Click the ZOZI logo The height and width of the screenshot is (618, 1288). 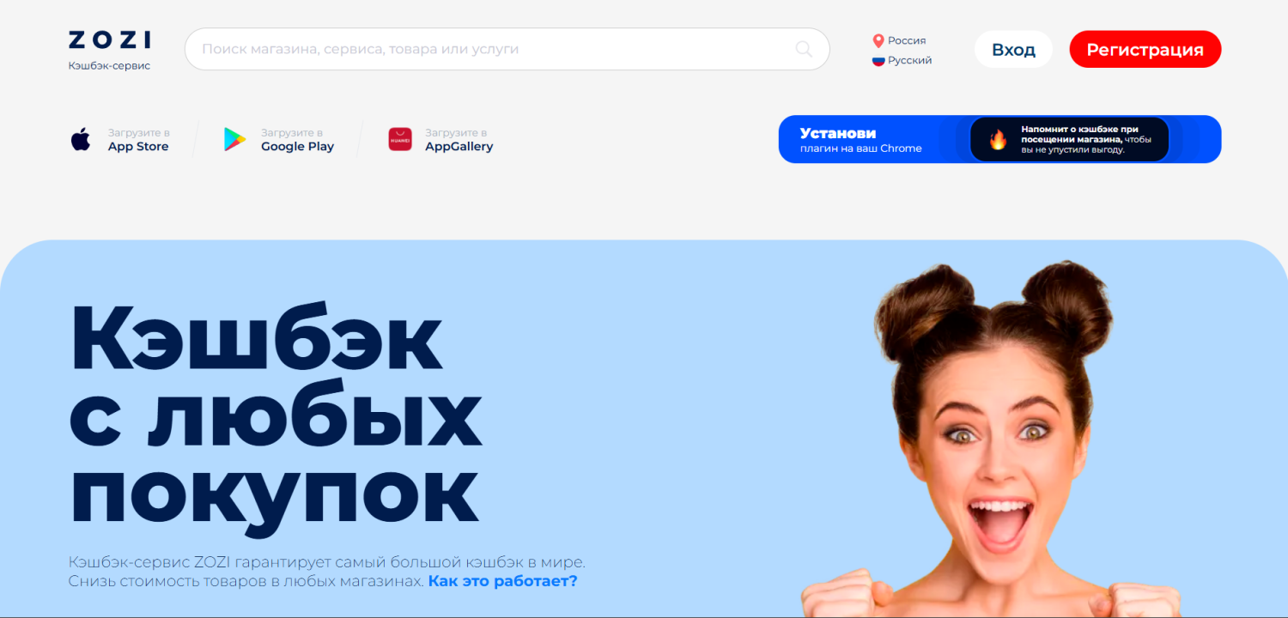(x=109, y=40)
